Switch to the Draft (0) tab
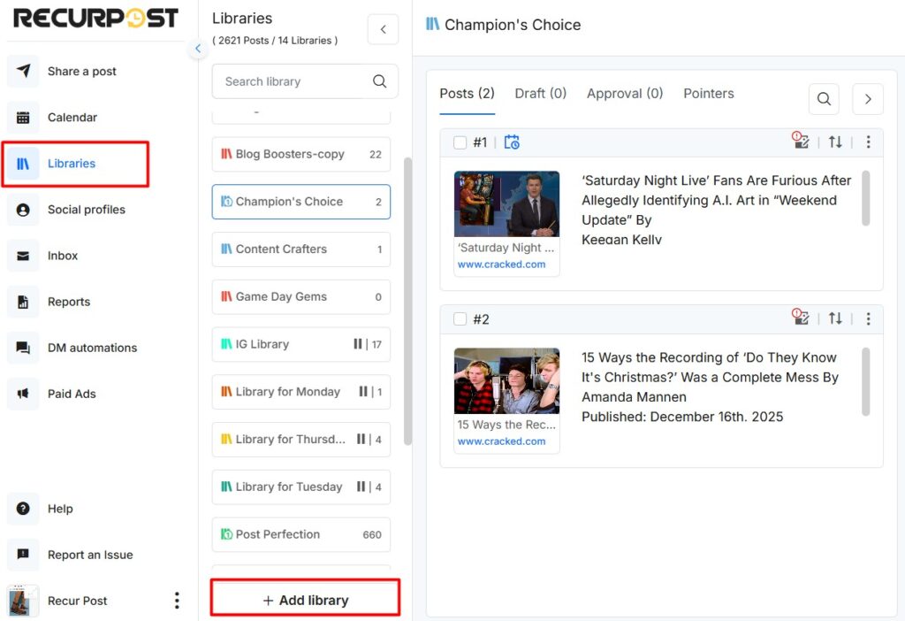This screenshot has height=621, width=905. click(x=540, y=94)
